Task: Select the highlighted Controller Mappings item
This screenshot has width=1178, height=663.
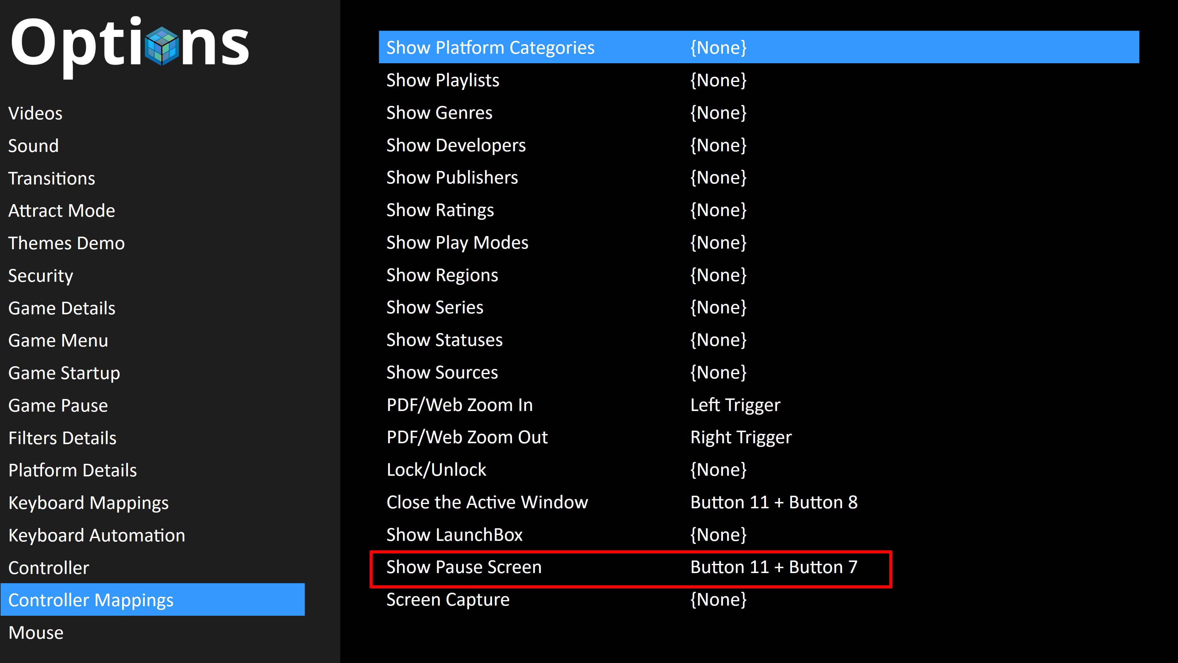Action: 153,599
